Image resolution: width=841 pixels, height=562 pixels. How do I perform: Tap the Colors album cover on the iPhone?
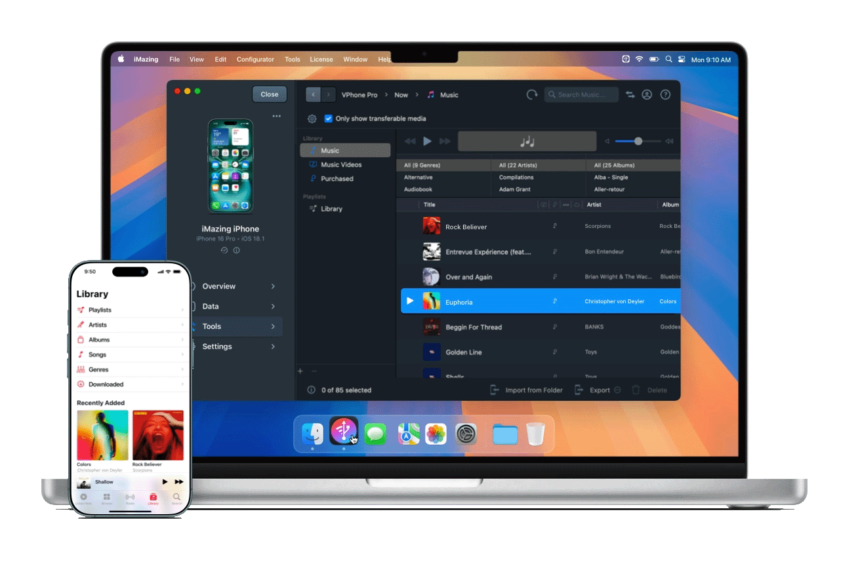coord(102,436)
